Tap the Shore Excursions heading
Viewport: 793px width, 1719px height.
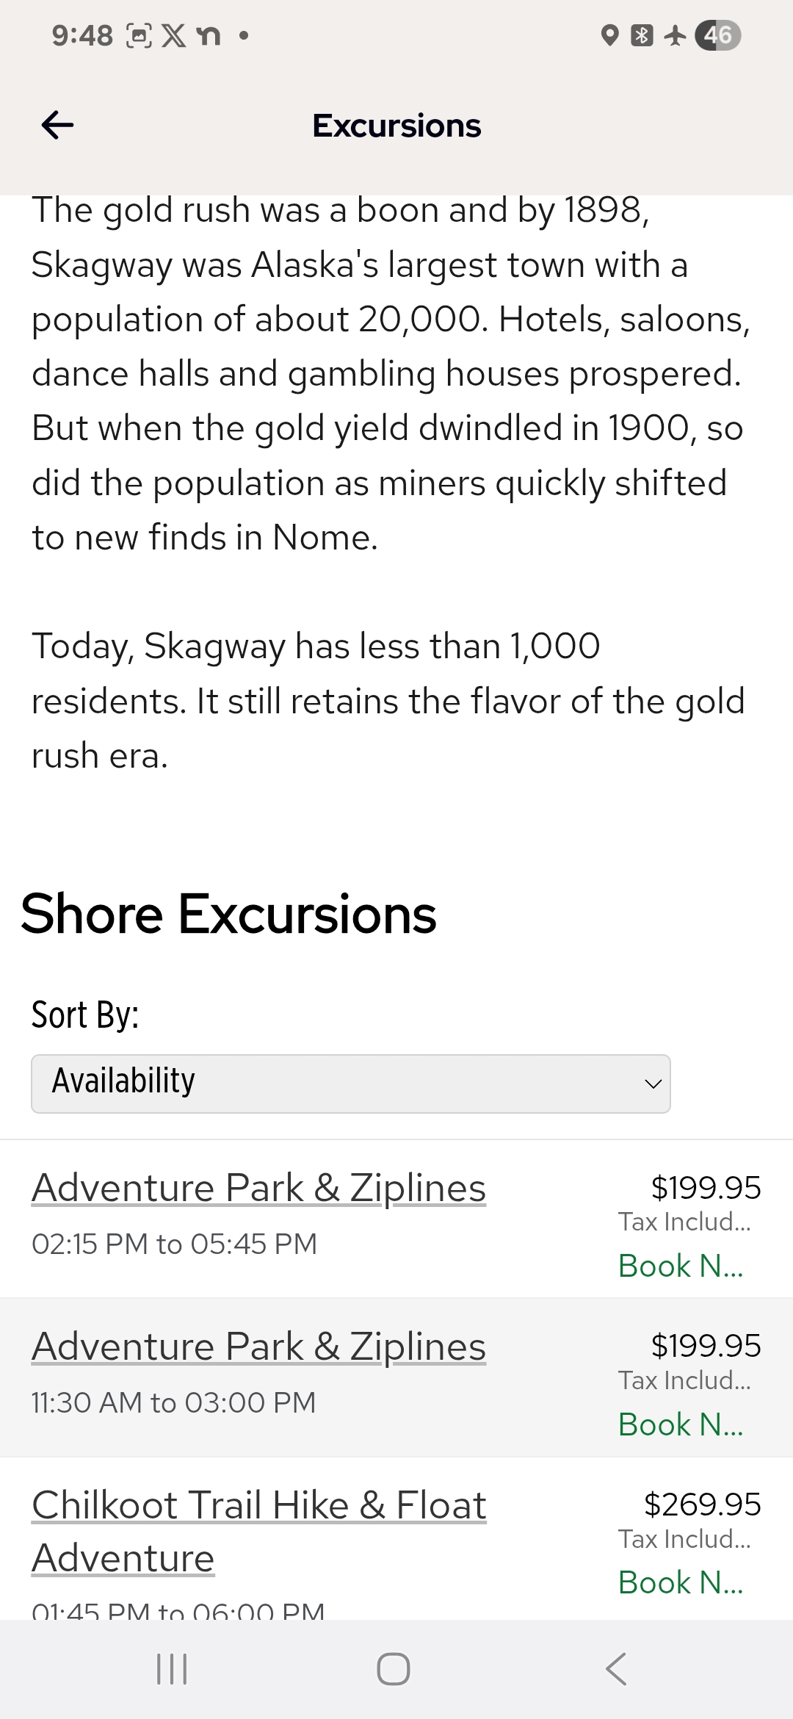tap(228, 915)
